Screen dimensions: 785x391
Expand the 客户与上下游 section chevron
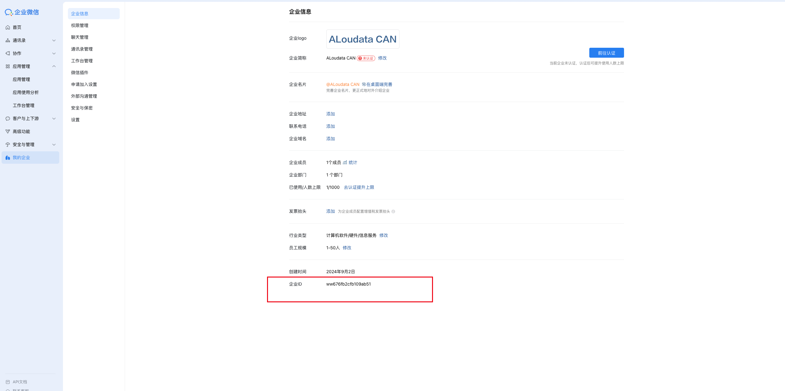pos(54,119)
